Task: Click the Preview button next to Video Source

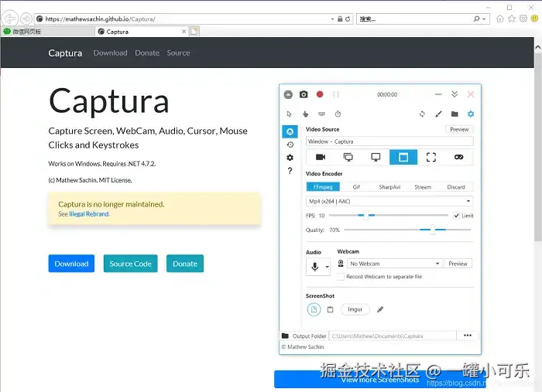Action: point(459,129)
